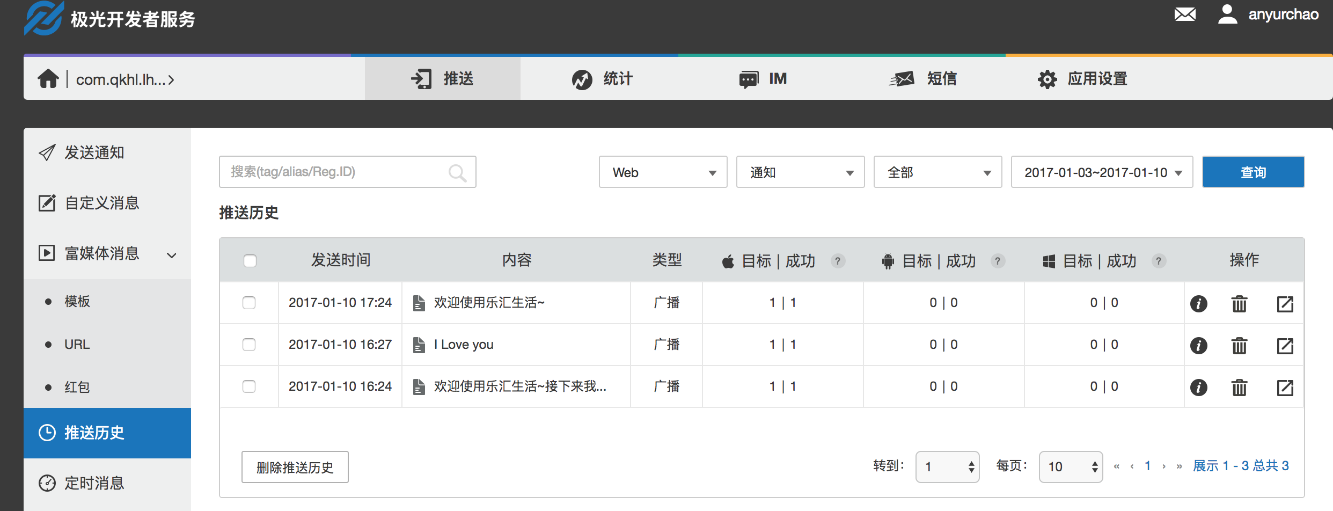Check the 2017-01-10 16:24 row checkbox

point(249,386)
